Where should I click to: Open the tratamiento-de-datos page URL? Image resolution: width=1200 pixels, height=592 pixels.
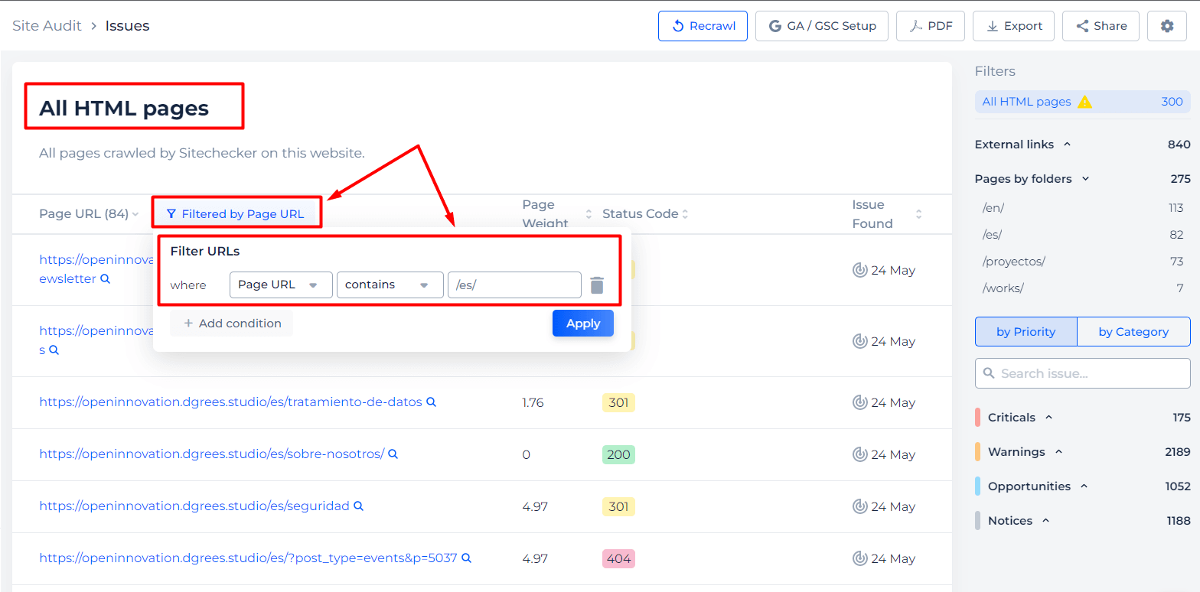(x=230, y=402)
